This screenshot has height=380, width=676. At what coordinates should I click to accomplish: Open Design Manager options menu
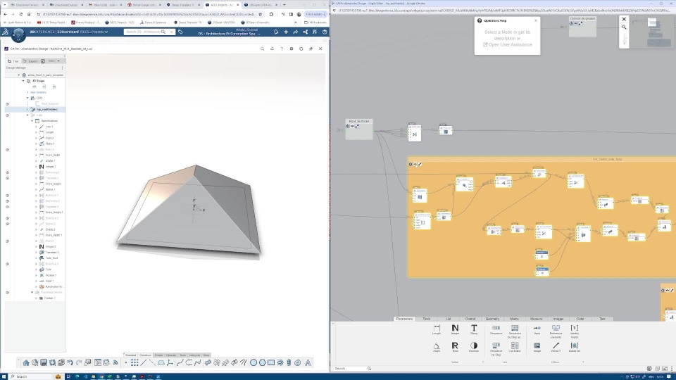[x=62, y=68]
